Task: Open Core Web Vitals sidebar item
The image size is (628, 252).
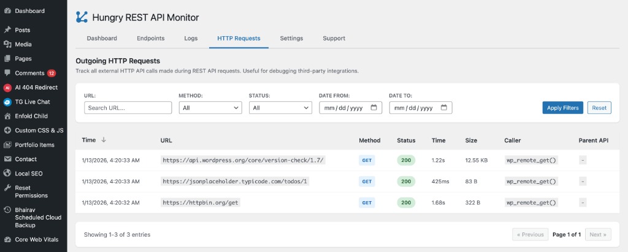Action: pos(37,240)
